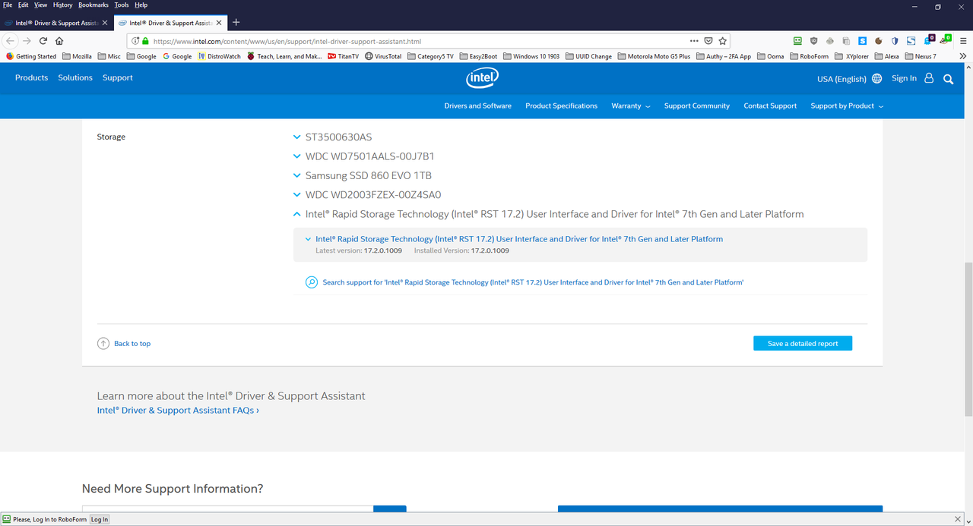973x526 pixels.
Task: Open the Products navigation item
Action: click(x=31, y=77)
